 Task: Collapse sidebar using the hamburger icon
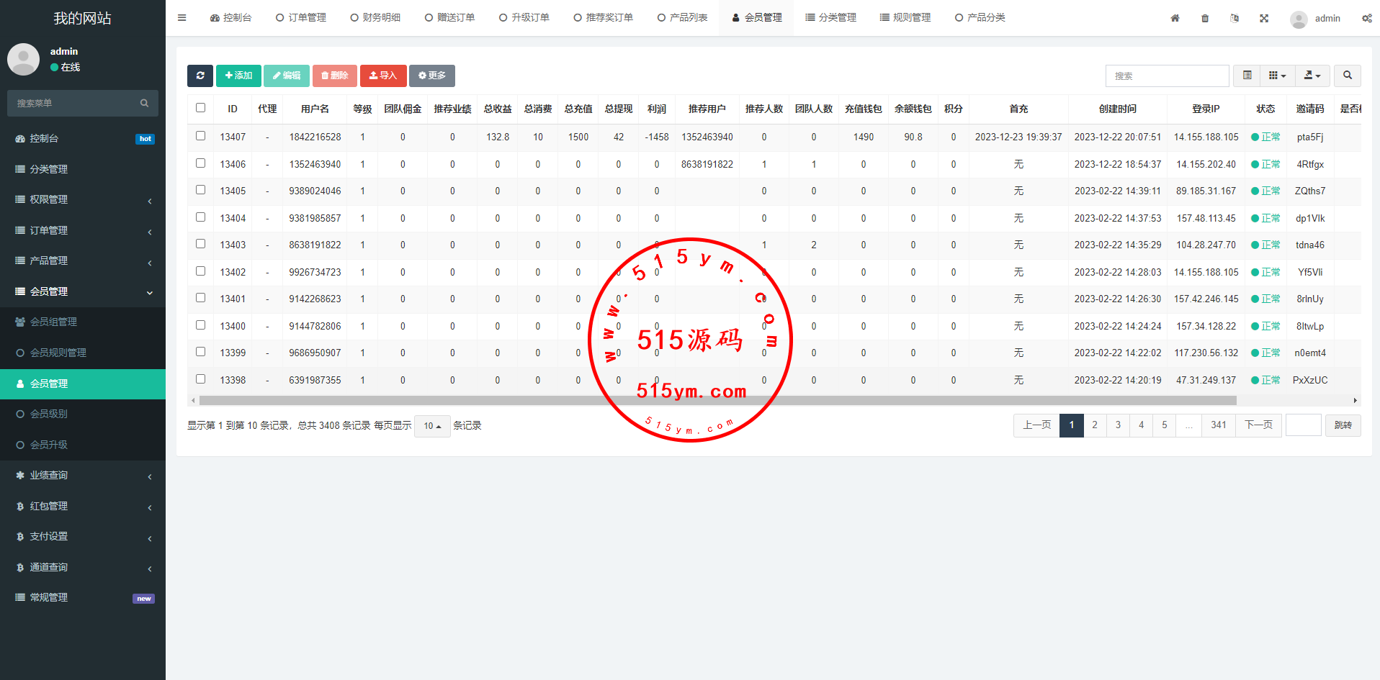tap(182, 18)
